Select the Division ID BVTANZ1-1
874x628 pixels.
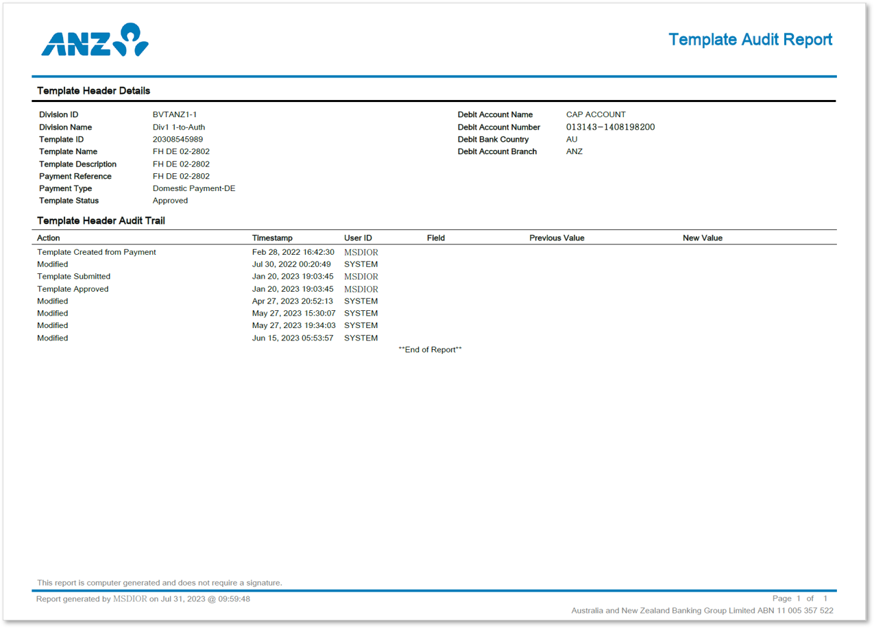(x=178, y=114)
